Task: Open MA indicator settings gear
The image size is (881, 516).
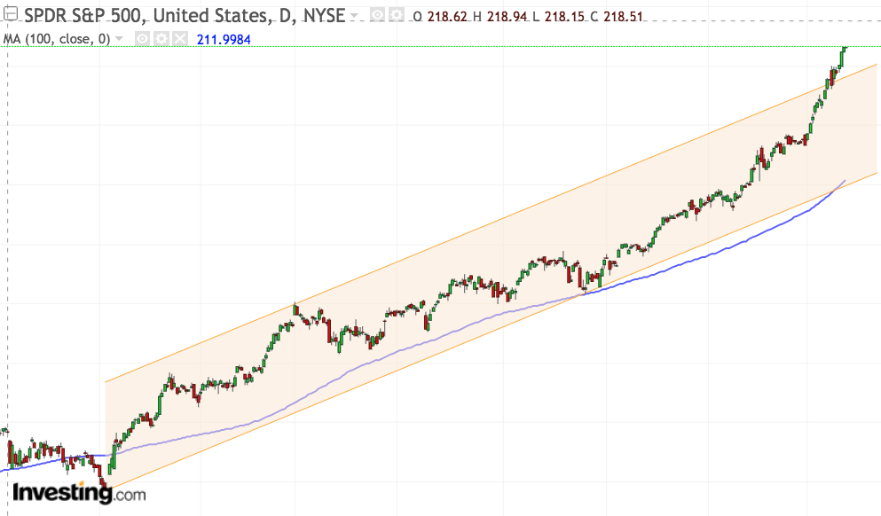Action: pyautogui.click(x=161, y=38)
